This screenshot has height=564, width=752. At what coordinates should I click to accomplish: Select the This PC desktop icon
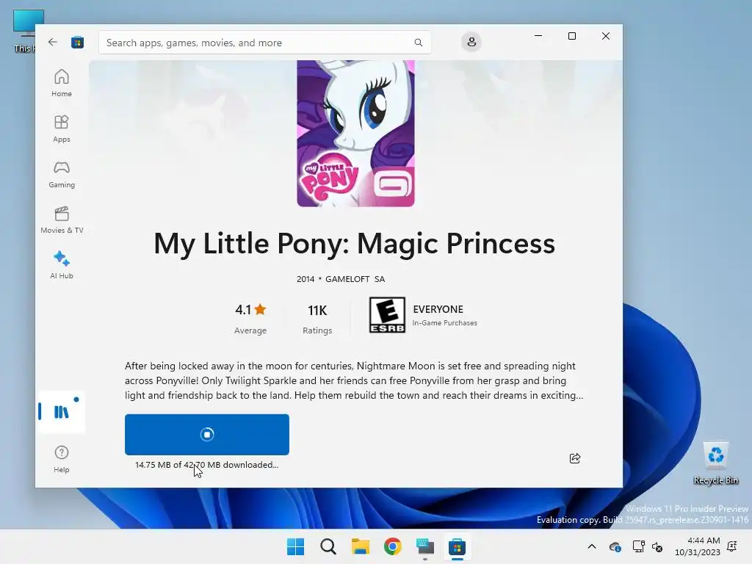pos(24,31)
